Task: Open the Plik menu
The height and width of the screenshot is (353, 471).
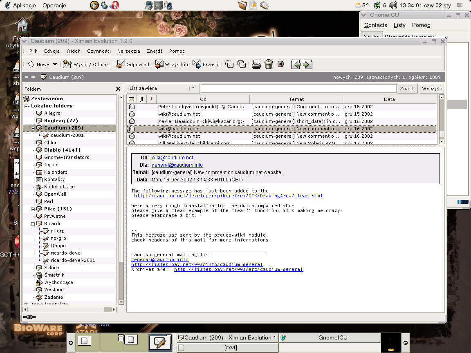Action: pyautogui.click(x=34, y=51)
